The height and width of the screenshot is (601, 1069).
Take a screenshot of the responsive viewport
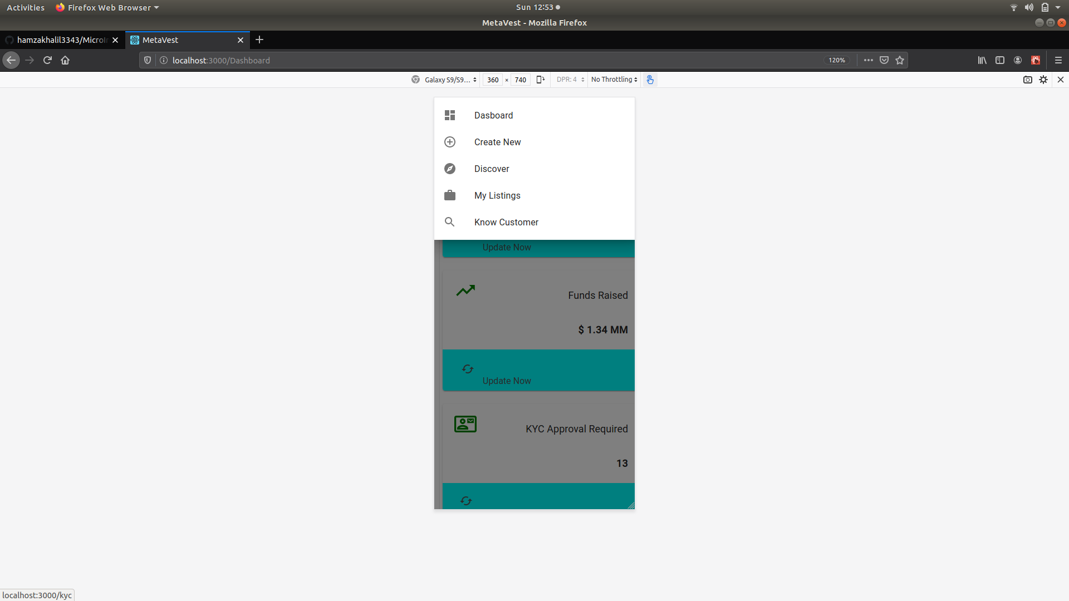pos(1028,80)
